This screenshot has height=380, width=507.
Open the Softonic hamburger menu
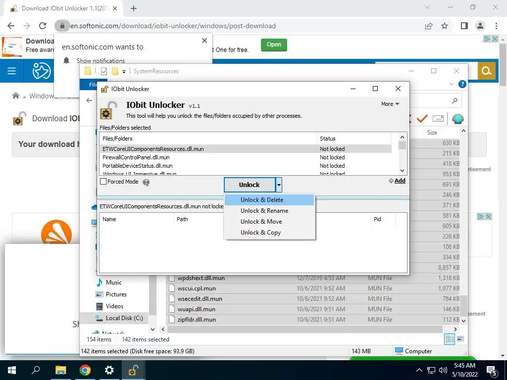pyautogui.click(x=12, y=71)
